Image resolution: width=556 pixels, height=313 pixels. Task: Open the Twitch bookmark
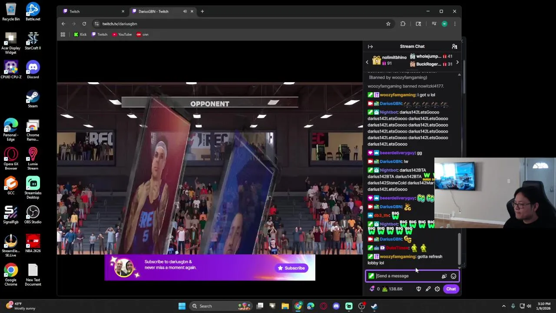99,34
